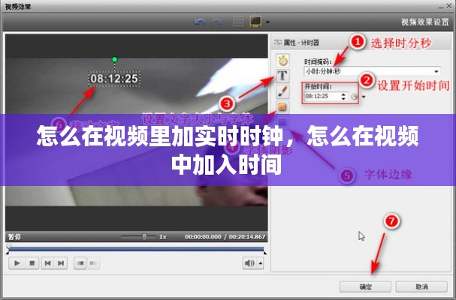
Task: Expand the dropdown arrow beside start time
Action: 364,97
